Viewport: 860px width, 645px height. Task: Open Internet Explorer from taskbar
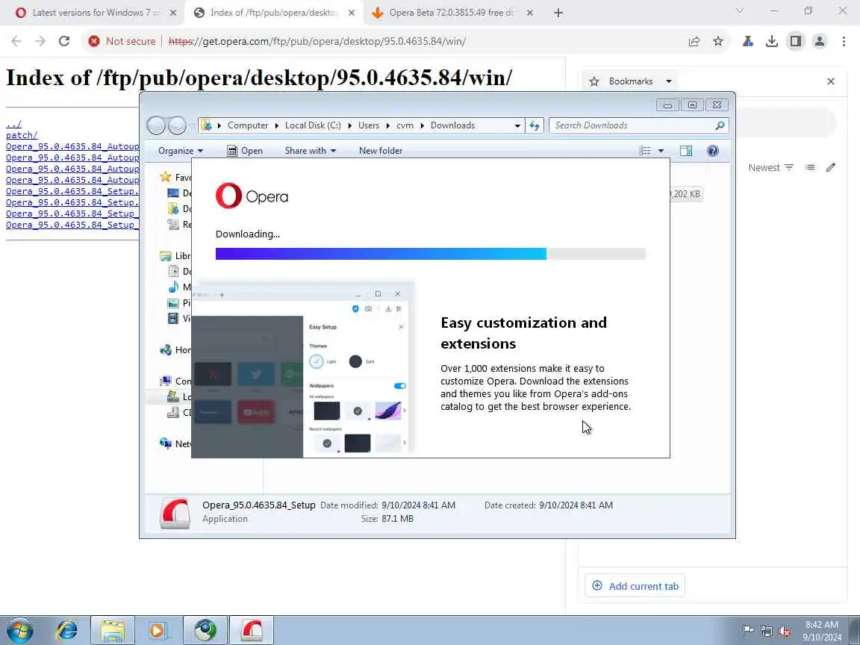tap(67, 630)
